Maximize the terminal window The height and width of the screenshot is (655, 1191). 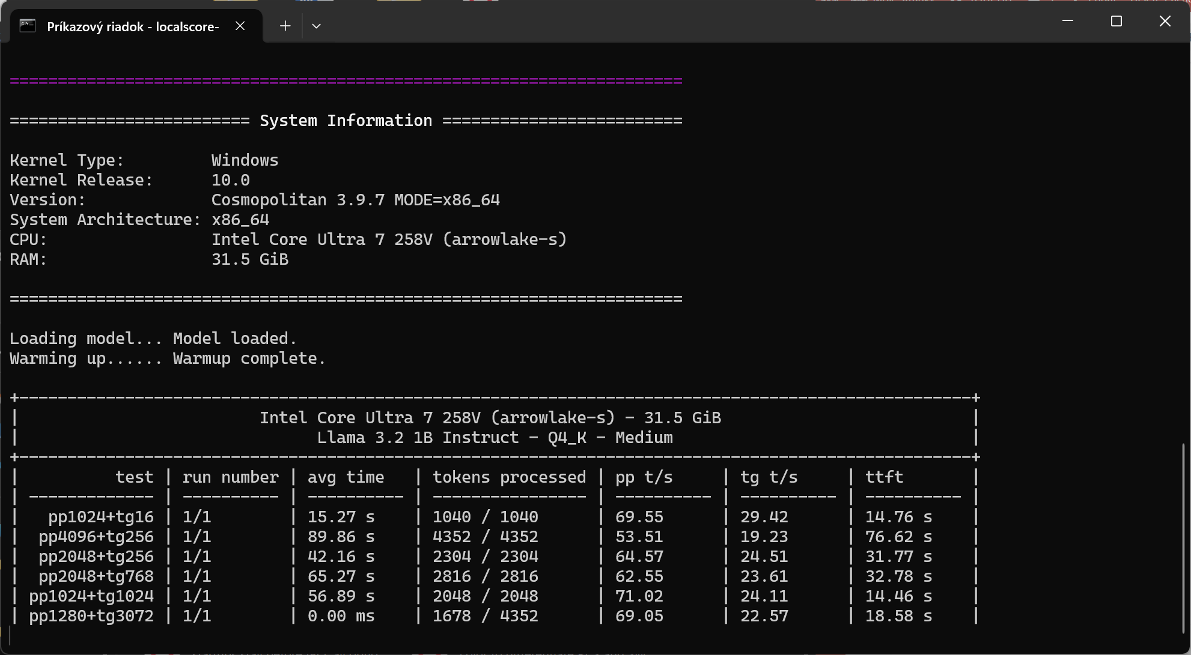(1116, 21)
